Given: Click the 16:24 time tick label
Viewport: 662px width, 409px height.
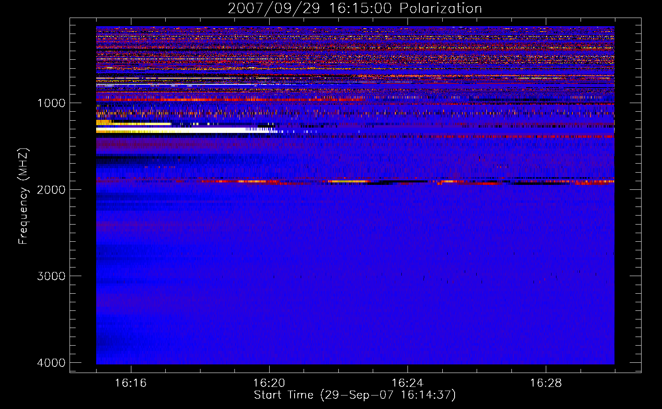Looking at the screenshot, I should tap(407, 383).
